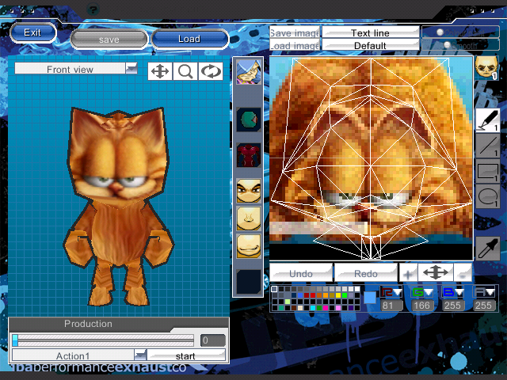Screen dimensions: 507x380
Task: Enable the Colour paint radio option
Action: 440,32
